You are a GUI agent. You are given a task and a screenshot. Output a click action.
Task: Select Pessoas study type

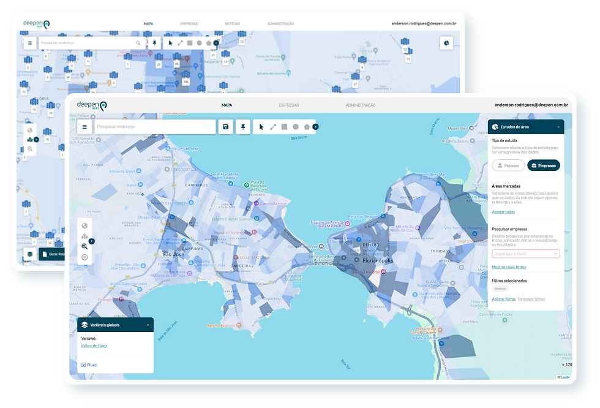508,165
